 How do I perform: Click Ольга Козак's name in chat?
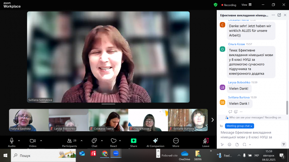click(x=236, y=44)
